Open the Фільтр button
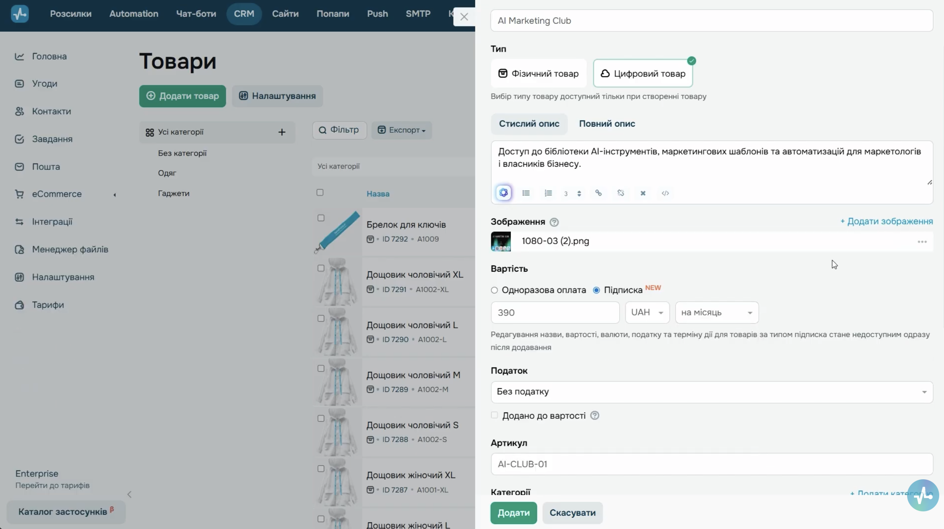The width and height of the screenshot is (944, 529). [x=339, y=130]
